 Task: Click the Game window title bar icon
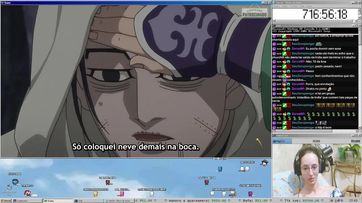click(x=2, y=3)
